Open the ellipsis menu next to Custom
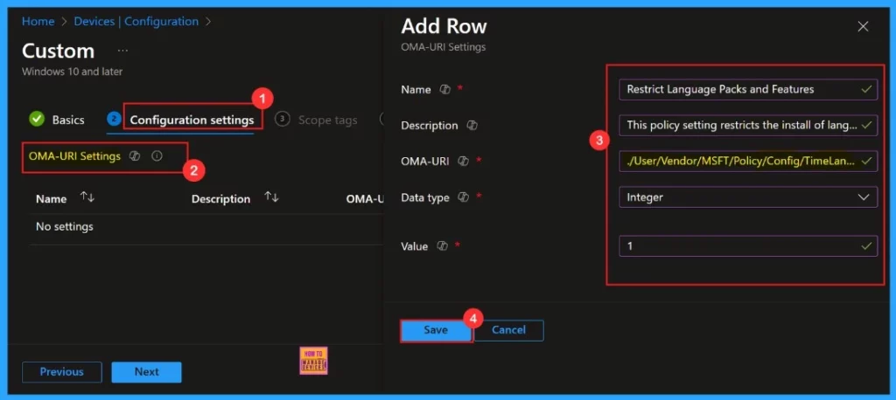The height and width of the screenshot is (400, 896). click(122, 51)
